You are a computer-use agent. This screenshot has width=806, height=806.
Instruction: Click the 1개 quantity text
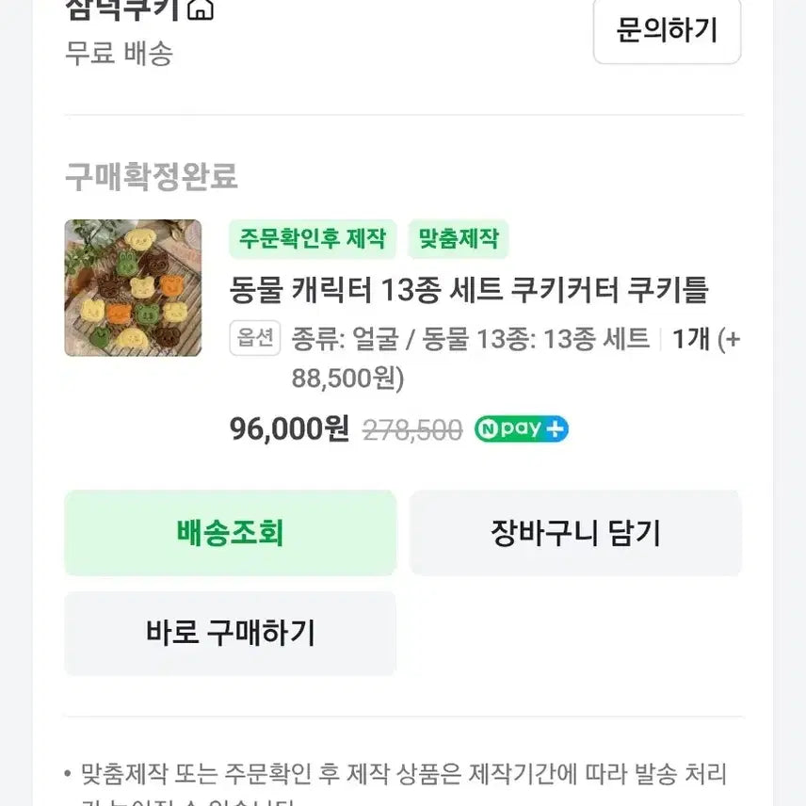(690, 339)
